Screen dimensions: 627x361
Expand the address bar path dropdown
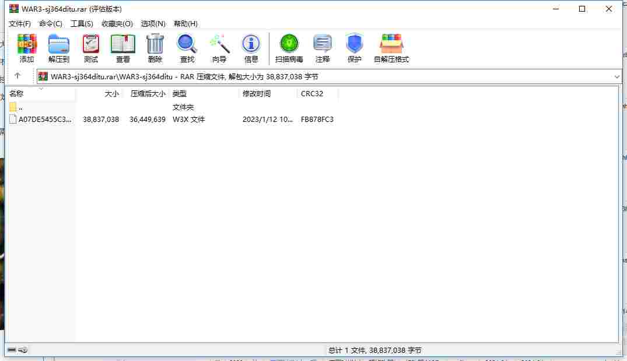point(617,77)
